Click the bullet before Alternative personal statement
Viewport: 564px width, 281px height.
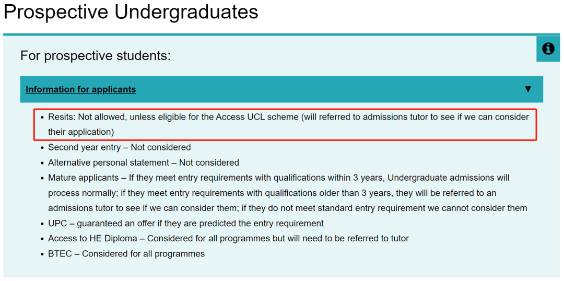click(x=42, y=163)
